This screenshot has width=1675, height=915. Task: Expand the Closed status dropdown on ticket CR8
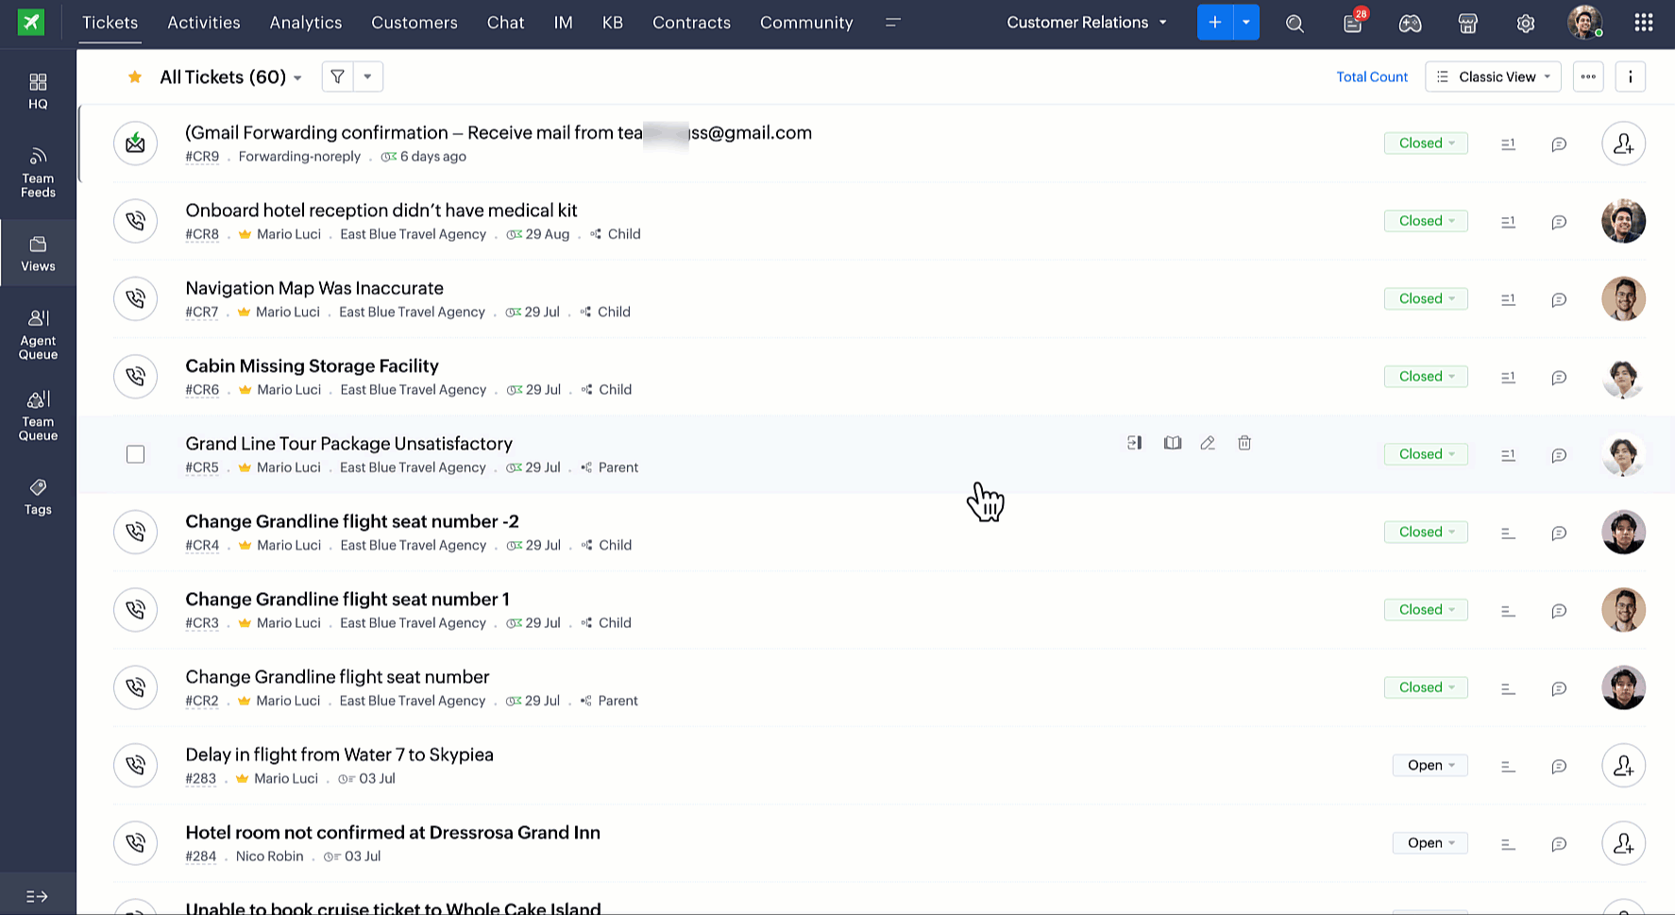[1426, 220]
